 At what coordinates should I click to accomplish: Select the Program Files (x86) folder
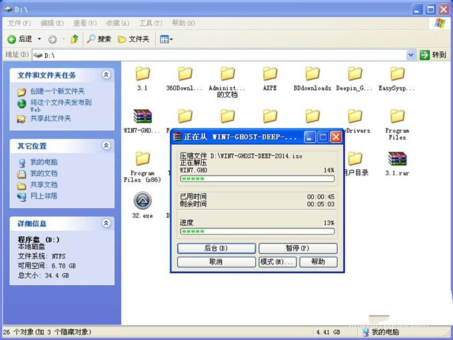click(142, 159)
